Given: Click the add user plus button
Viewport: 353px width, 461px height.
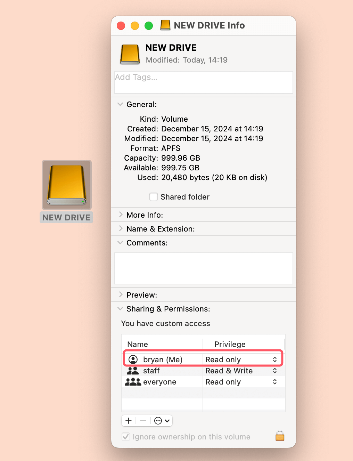Looking at the screenshot, I should 129,421.
